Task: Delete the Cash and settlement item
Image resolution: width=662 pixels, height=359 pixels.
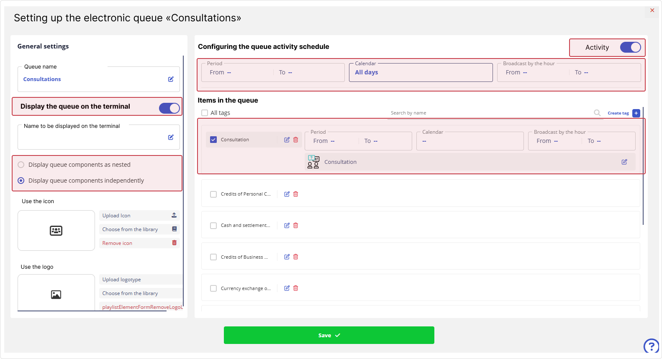Action: (296, 225)
